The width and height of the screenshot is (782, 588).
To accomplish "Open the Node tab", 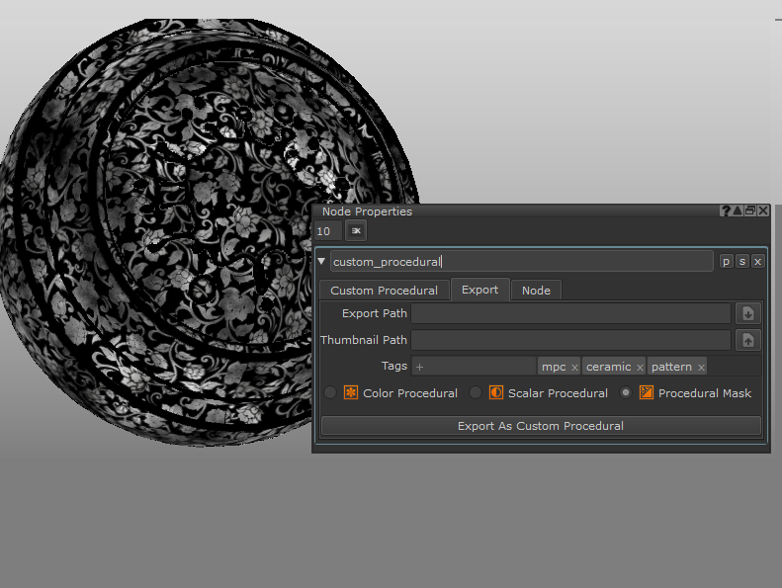I will click(536, 291).
